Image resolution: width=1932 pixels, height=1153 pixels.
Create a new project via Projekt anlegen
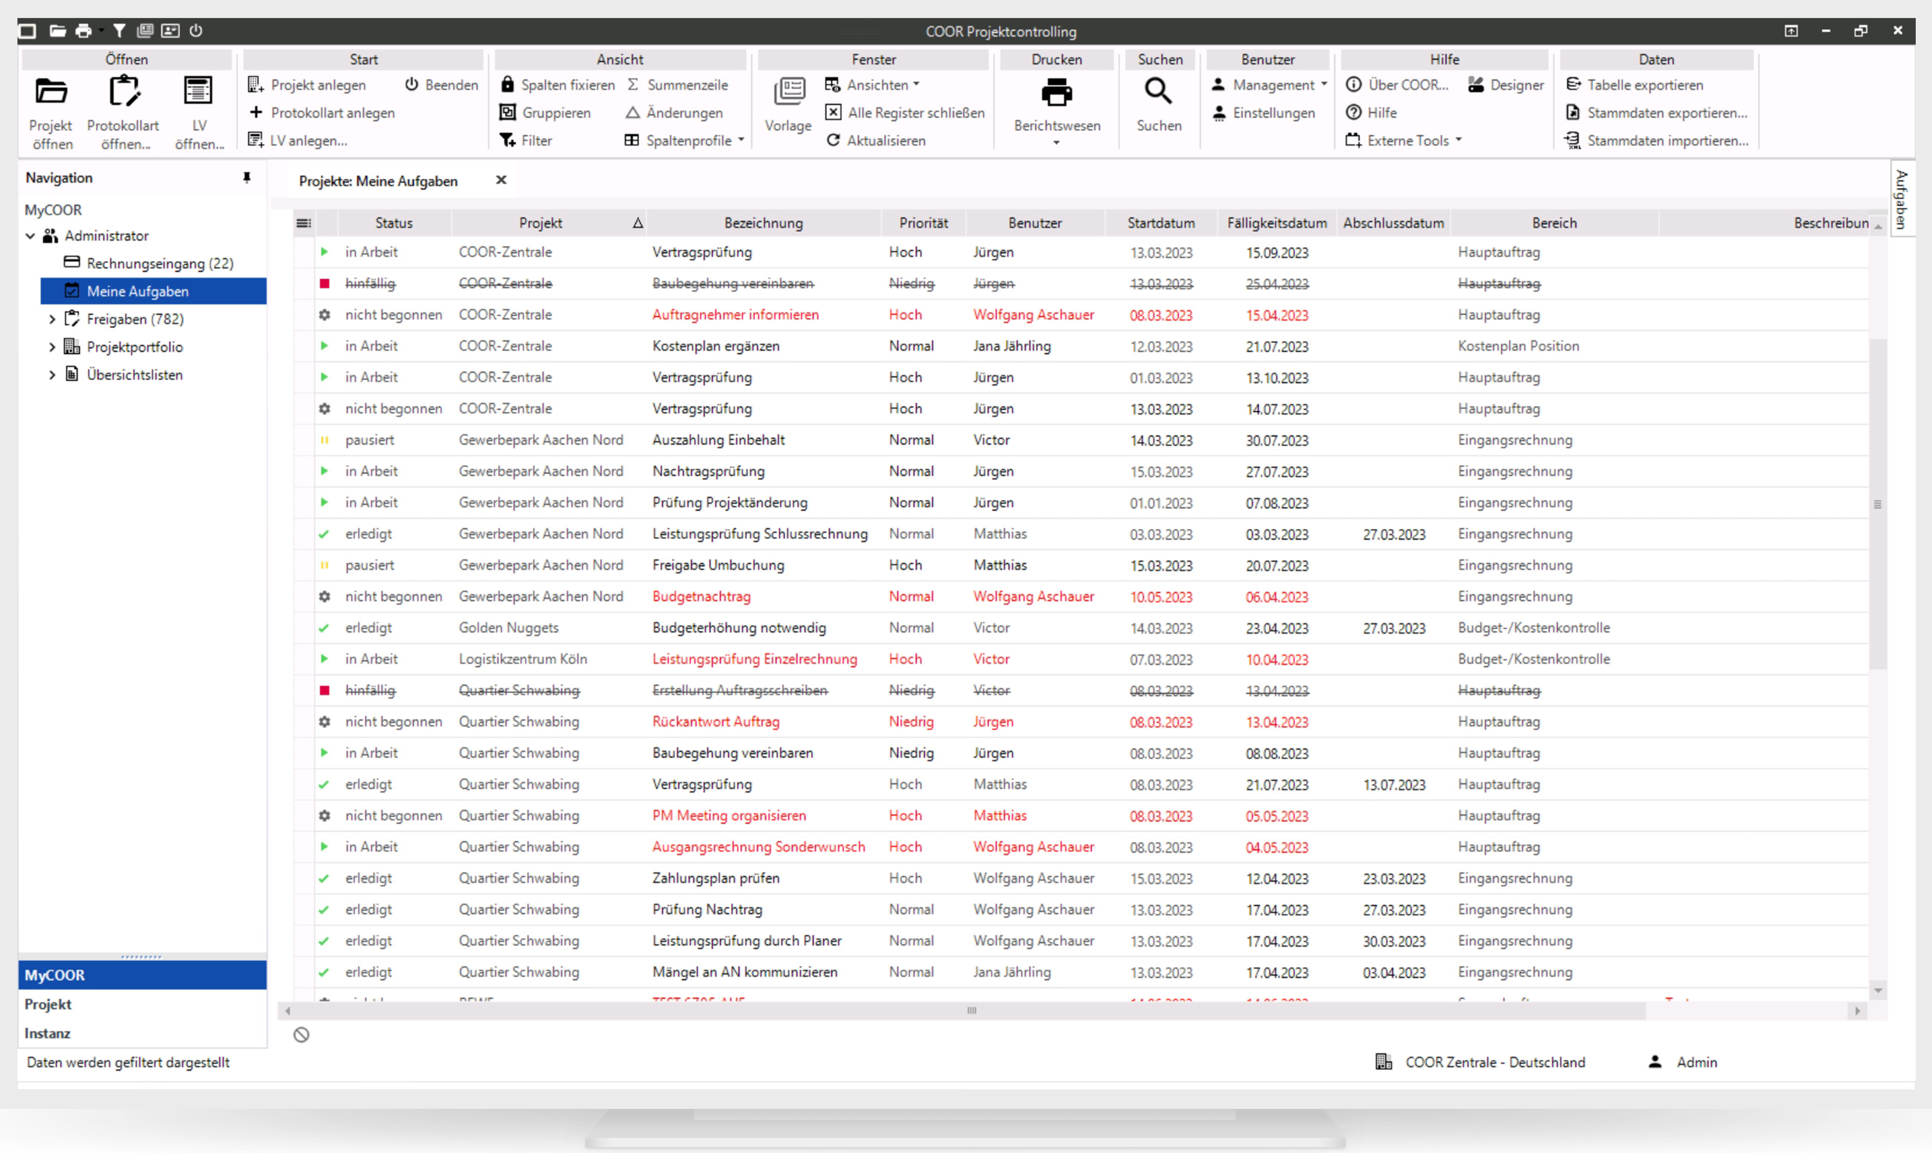click(307, 85)
